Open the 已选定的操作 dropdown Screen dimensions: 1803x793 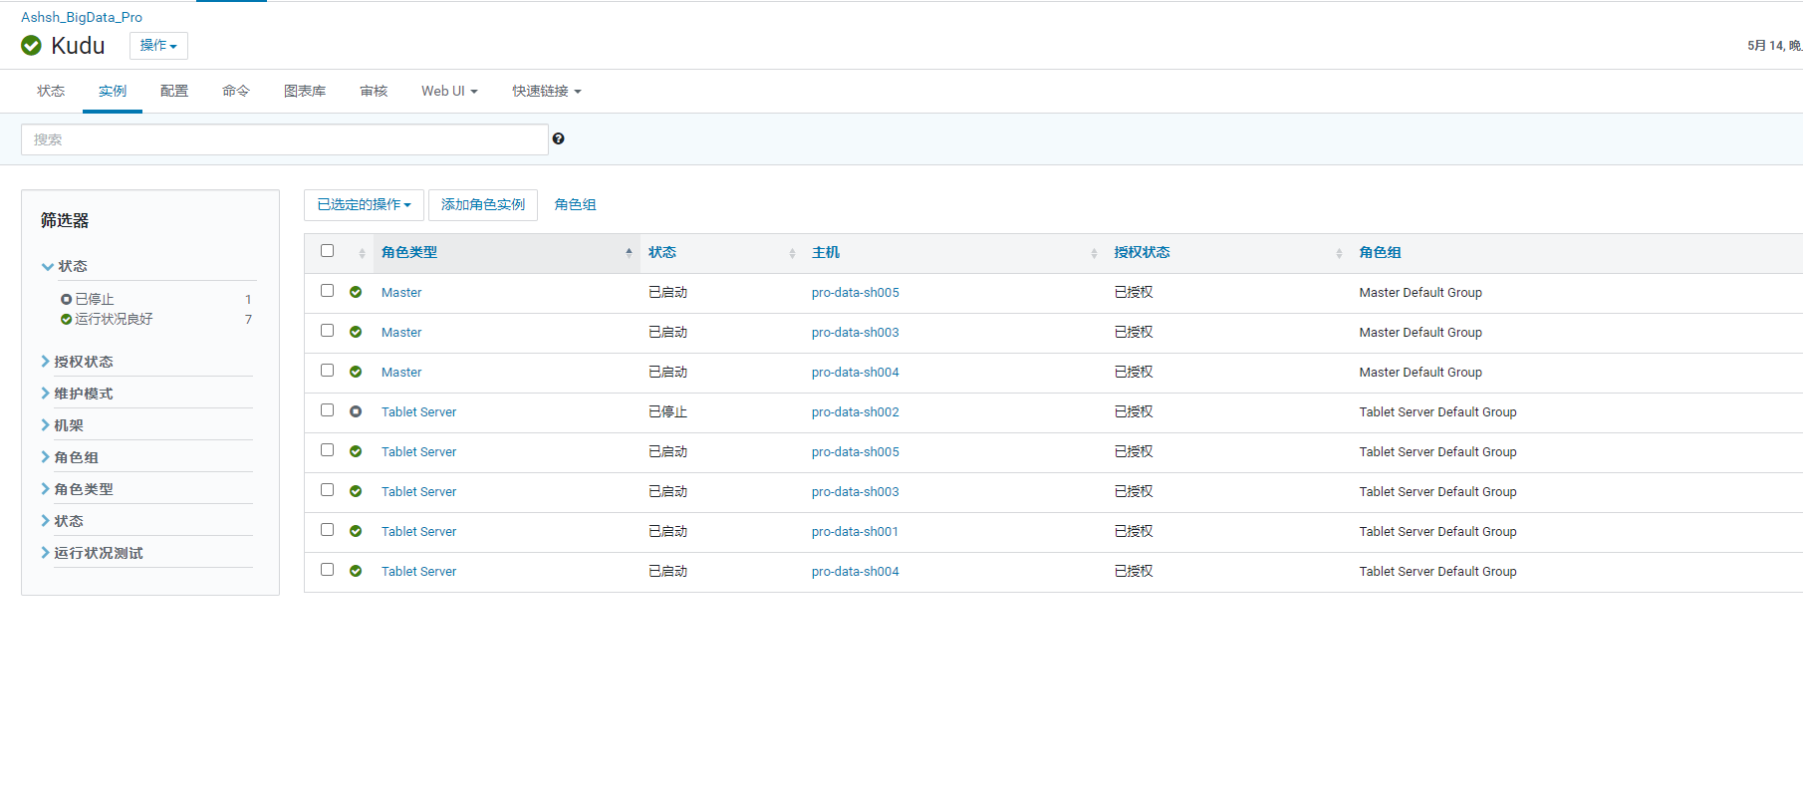pyautogui.click(x=364, y=204)
